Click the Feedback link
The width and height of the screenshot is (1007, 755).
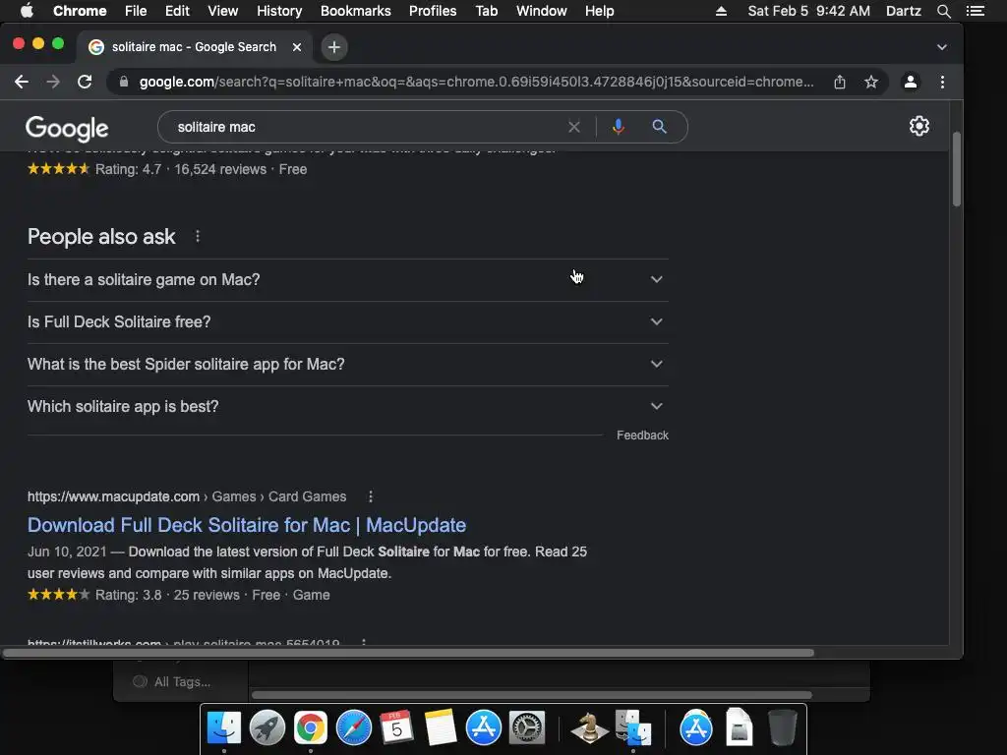[642, 436]
